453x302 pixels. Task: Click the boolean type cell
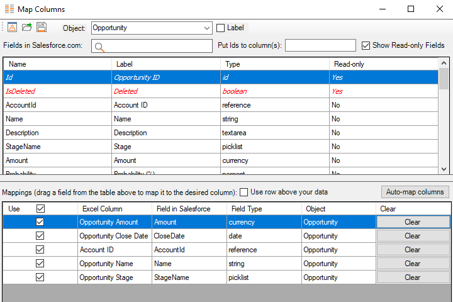pos(275,91)
